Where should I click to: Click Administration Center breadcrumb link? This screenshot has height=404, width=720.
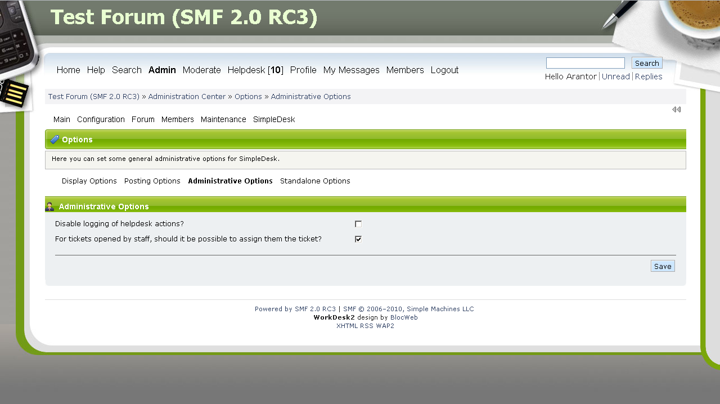[x=187, y=97]
